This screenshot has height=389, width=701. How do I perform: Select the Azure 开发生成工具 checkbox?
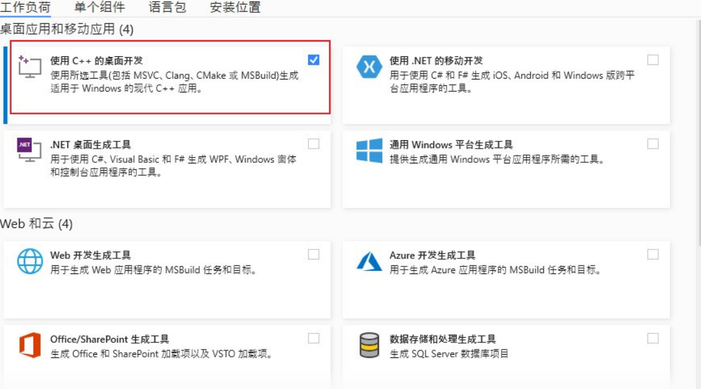653,255
